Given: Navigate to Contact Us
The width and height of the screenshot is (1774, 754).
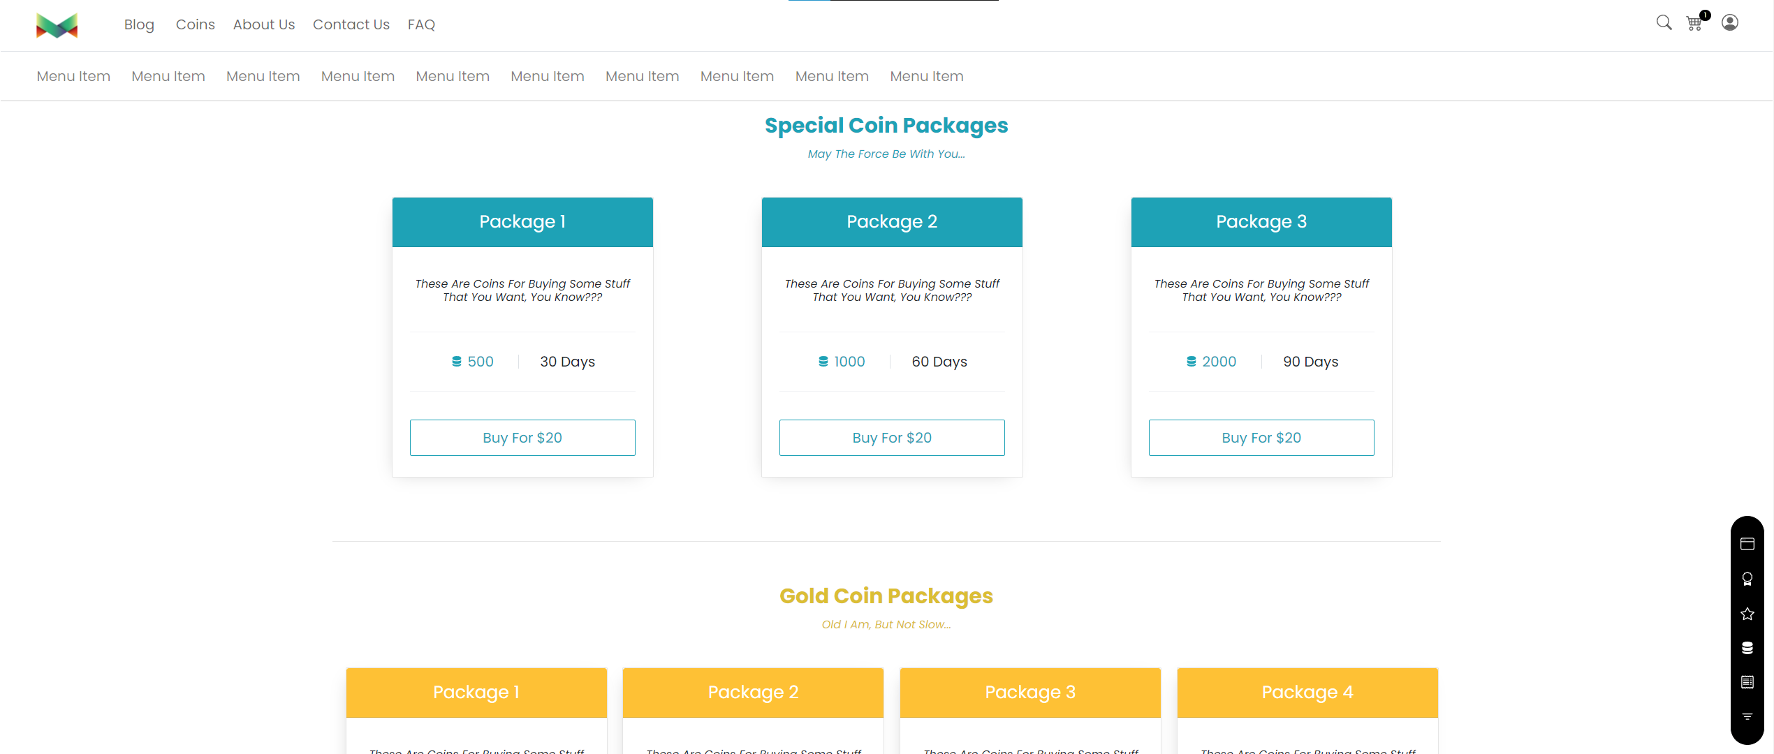Looking at the screenshot, I should [351, 24].
